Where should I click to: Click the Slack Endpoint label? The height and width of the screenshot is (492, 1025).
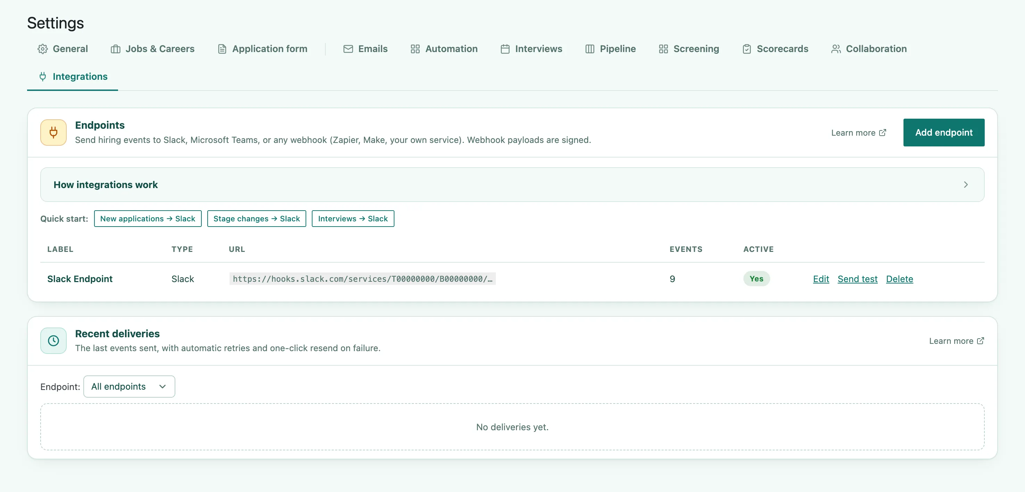click(80, 279)
